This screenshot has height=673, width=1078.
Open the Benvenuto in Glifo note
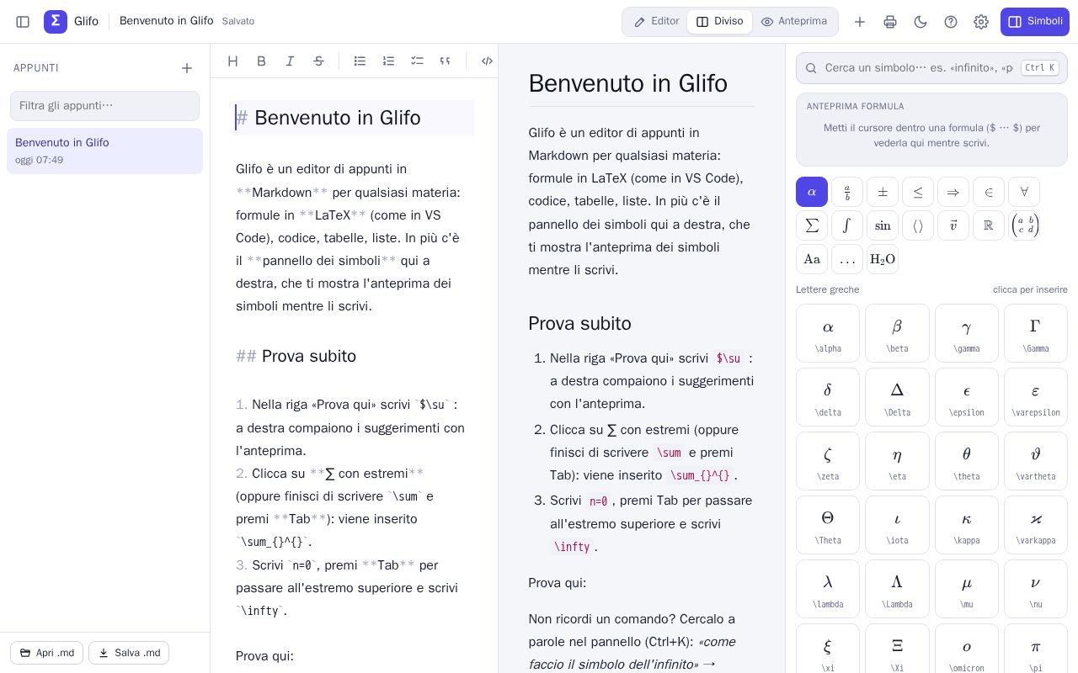pyautogui.click(x=104, y=151)
